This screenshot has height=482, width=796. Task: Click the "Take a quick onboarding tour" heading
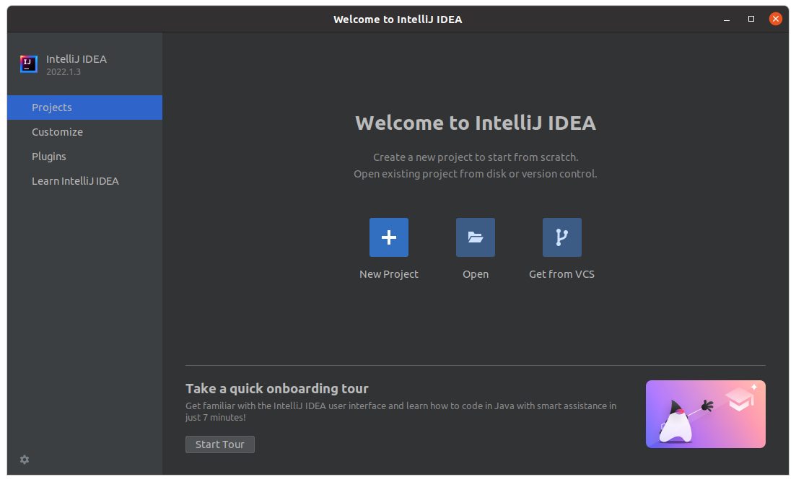(x=277, y=388)
